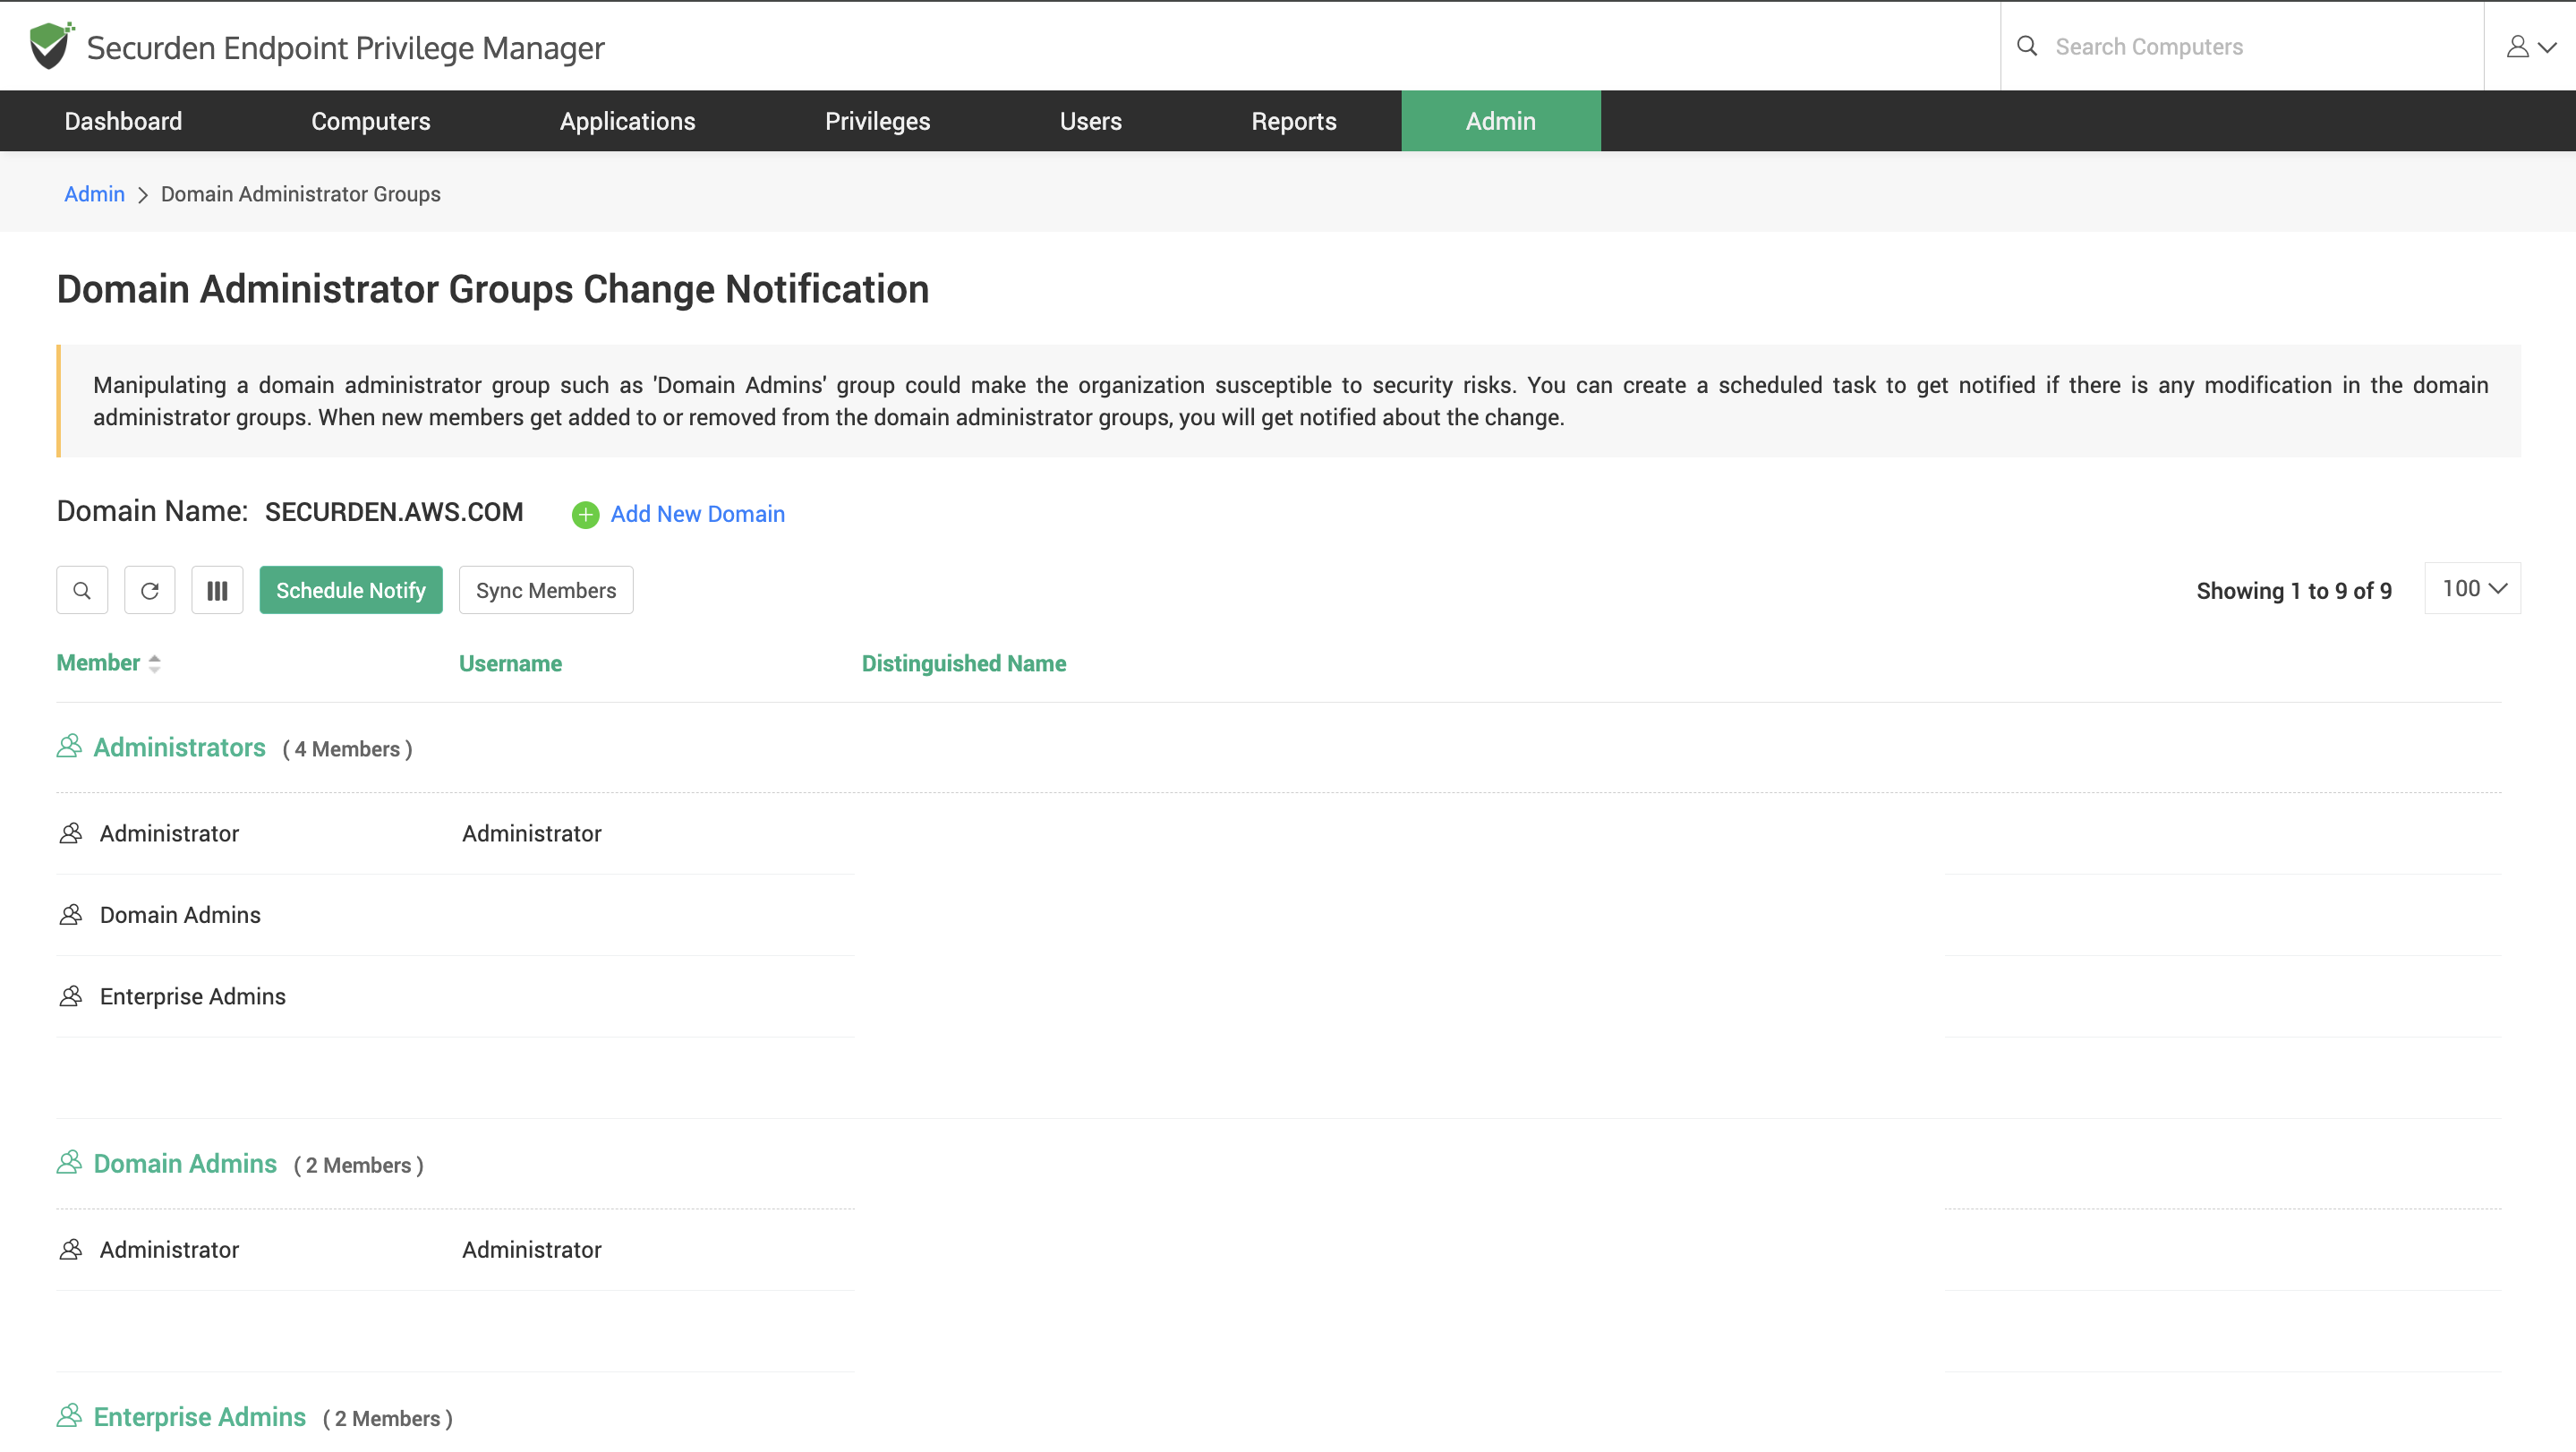Click the Securden shield logo
The width and height of the screenshot is (2576, 1452).
[x=50, y=46]
